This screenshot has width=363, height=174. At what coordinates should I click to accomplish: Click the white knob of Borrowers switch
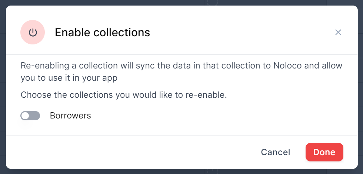(x=25, y=116)
